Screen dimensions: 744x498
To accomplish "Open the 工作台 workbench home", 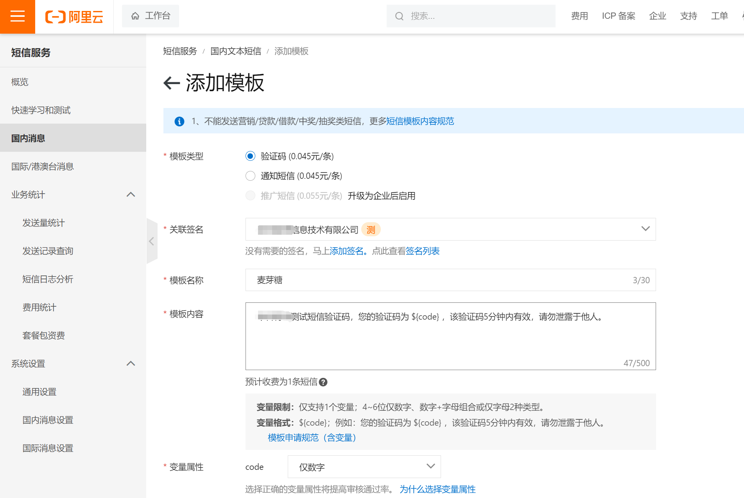I will tap(151, 16).
